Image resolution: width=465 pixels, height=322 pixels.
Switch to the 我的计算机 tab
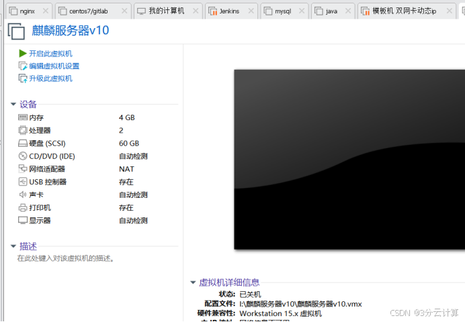tap(168, 11)
